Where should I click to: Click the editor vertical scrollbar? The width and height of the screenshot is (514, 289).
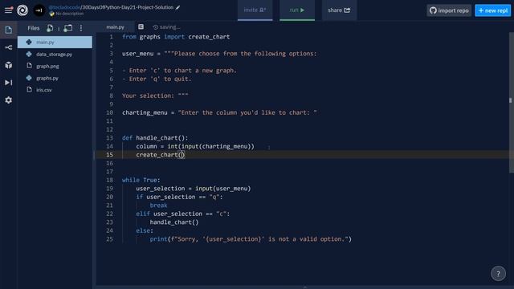coord(511,103)
